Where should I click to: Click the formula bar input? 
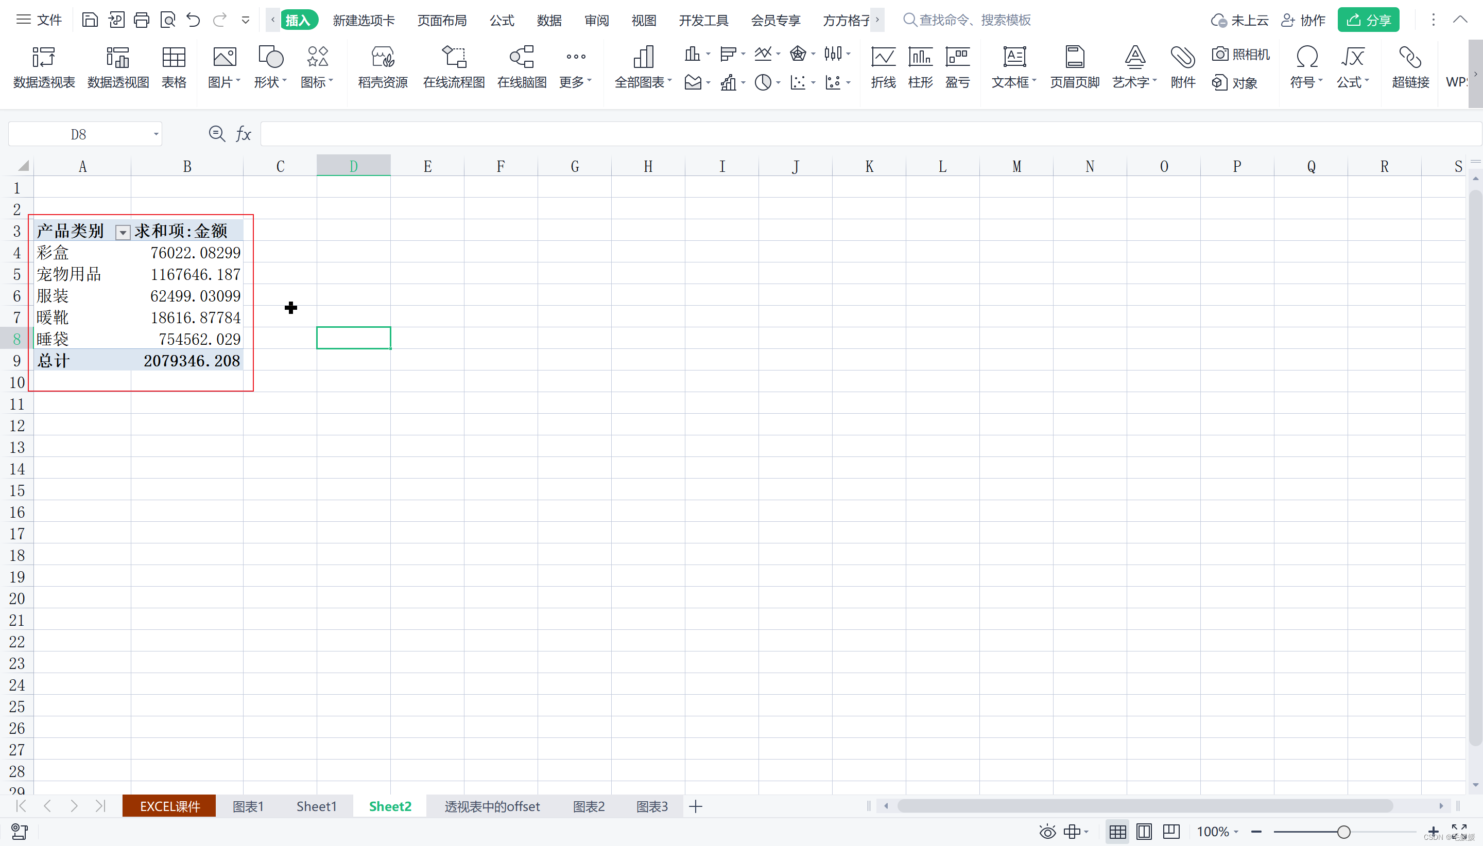(870, 134)
